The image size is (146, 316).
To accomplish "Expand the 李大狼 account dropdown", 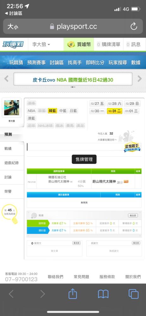I will coord(41,44).
